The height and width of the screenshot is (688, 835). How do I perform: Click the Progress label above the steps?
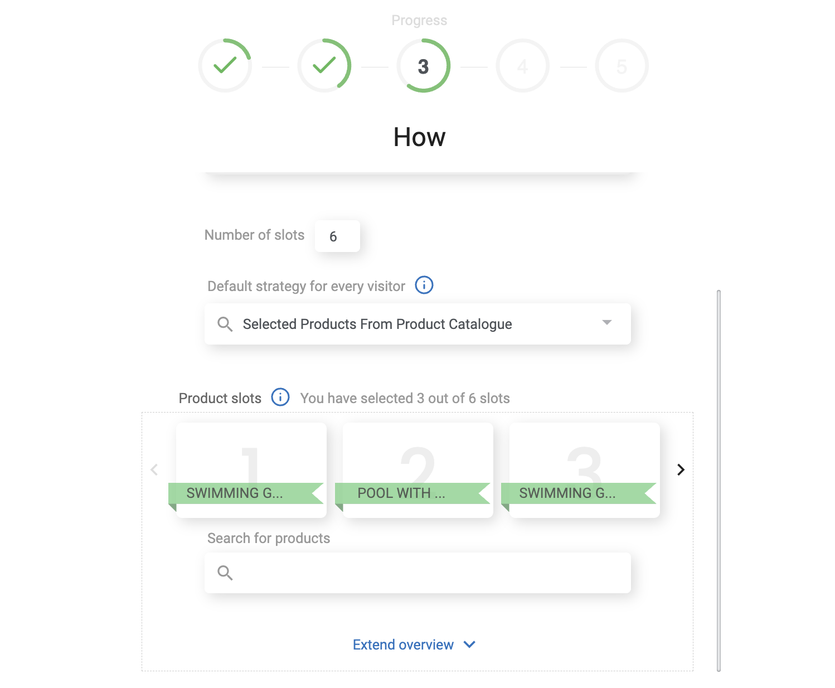point(419,20)
